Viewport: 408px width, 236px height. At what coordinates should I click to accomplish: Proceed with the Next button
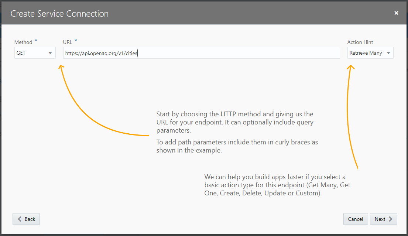tap(383, 219)
